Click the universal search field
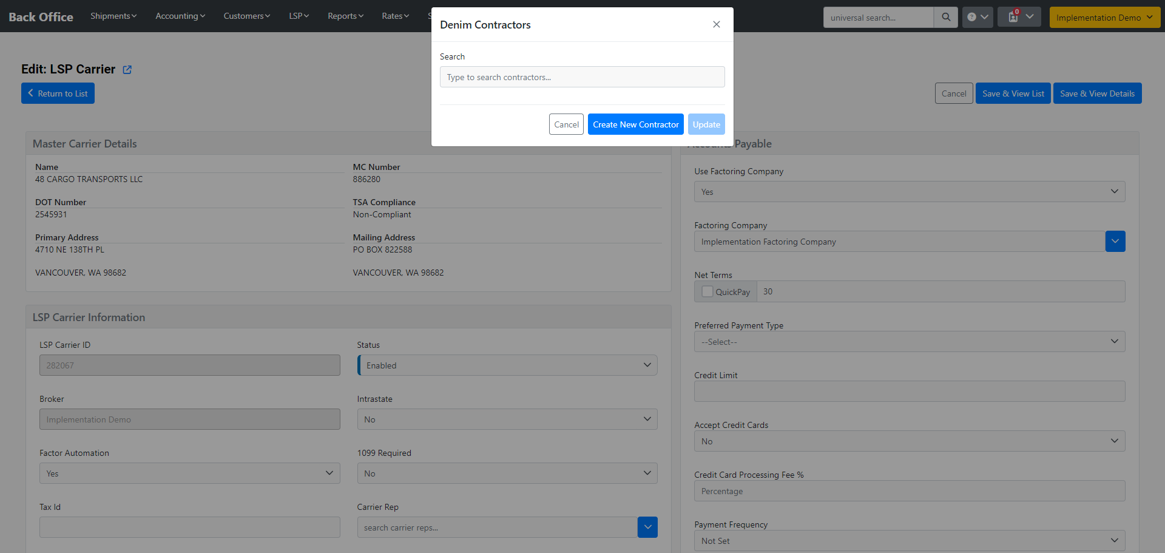The image size is (1165, 553). click(878, 18)
